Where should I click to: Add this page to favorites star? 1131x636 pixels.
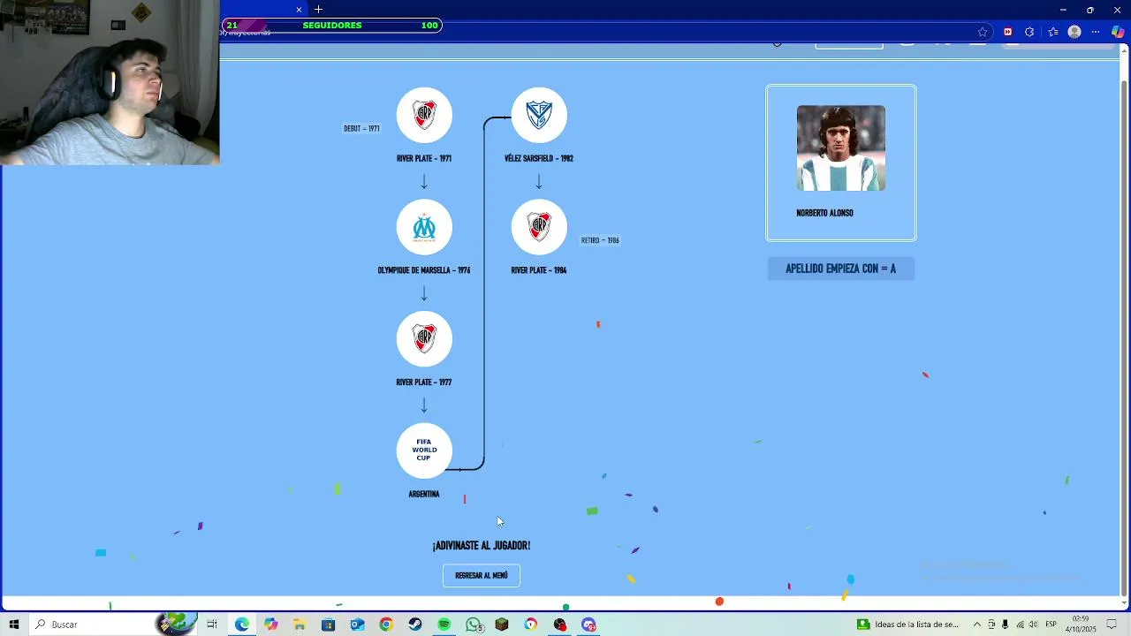pos(983,32)
